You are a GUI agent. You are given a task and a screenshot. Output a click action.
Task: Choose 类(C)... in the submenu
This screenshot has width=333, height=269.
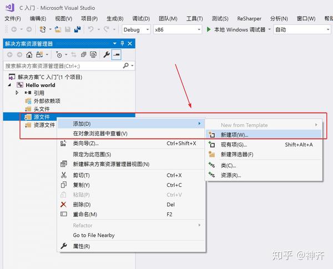click(263, 165)
